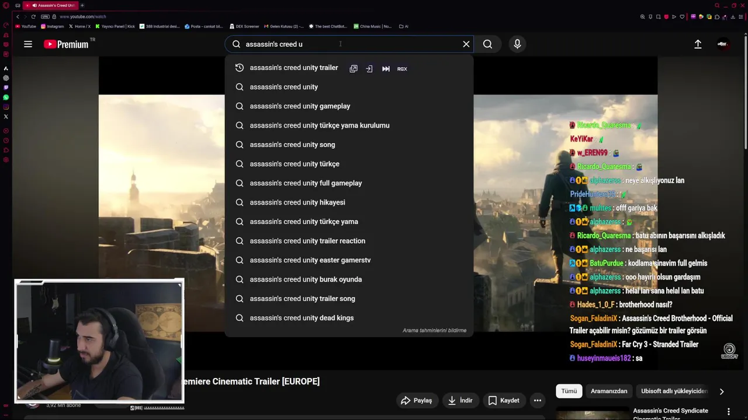Open the YouTube hamburger guide menu

(27, 44)
